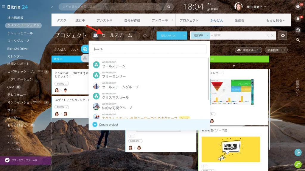Switch to the タスク tab
The image size is (305, 171).
point(61,20)
